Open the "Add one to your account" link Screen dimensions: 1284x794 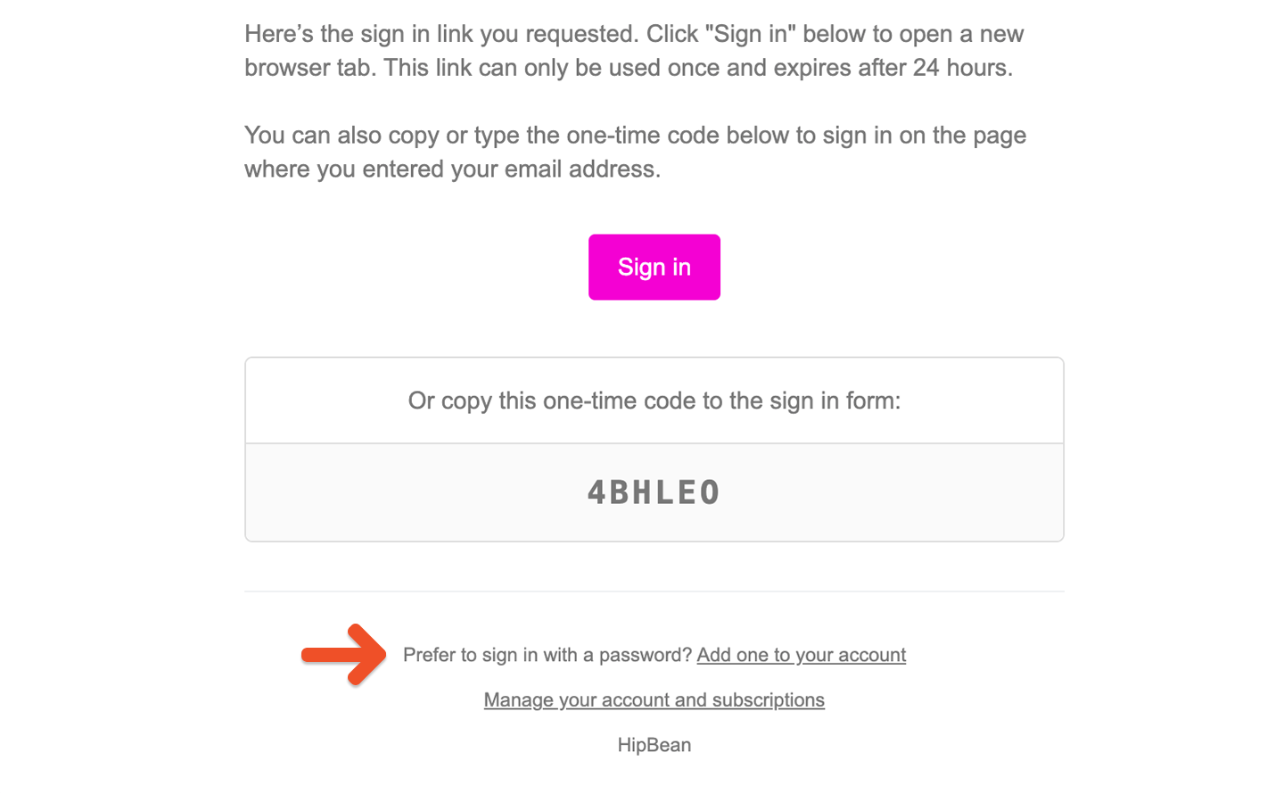coord(801,655)
